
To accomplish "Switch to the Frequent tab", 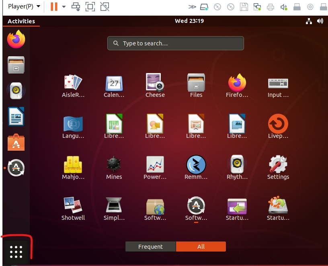I will [x=150, y=247].
